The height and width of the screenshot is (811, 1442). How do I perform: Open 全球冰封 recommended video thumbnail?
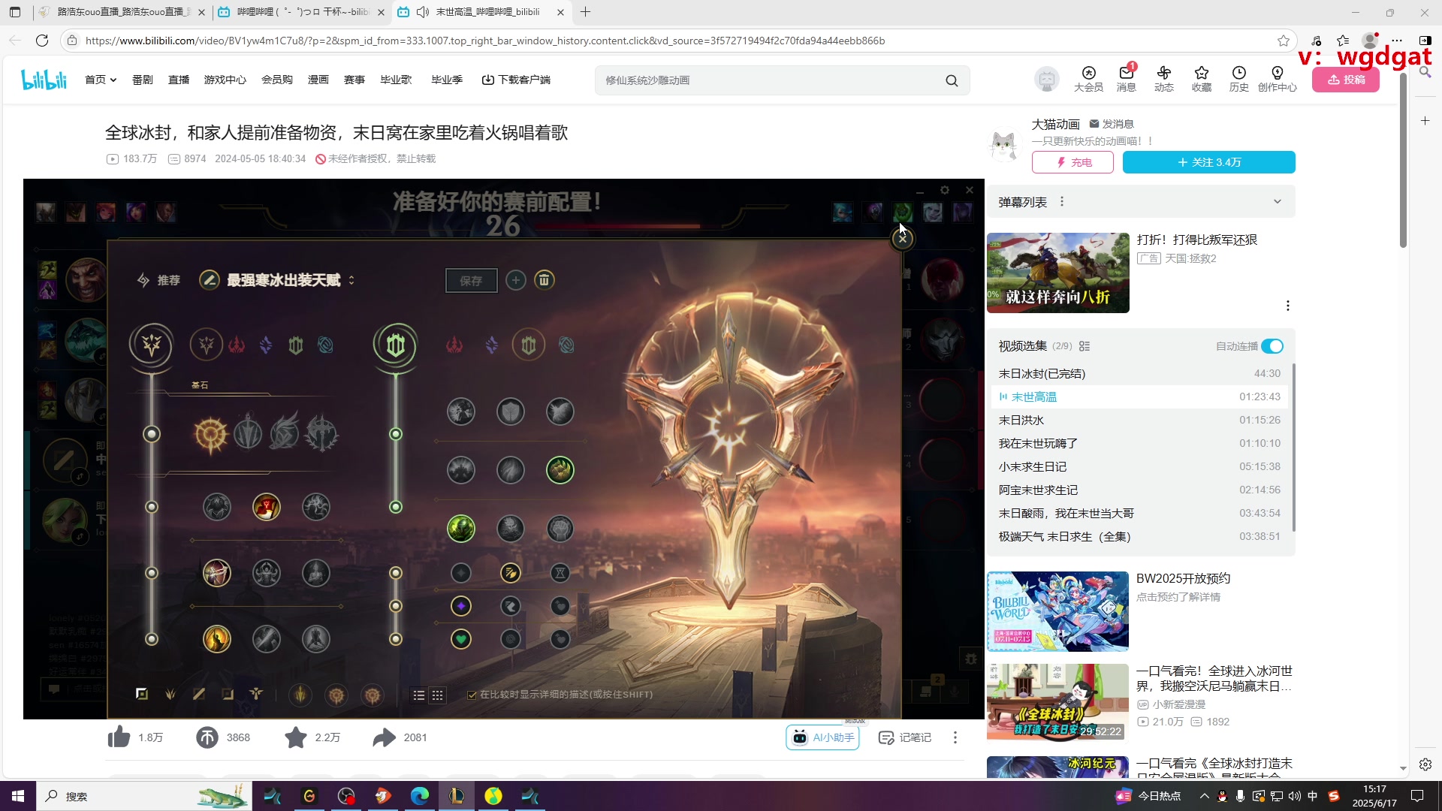click(1057, 704)
